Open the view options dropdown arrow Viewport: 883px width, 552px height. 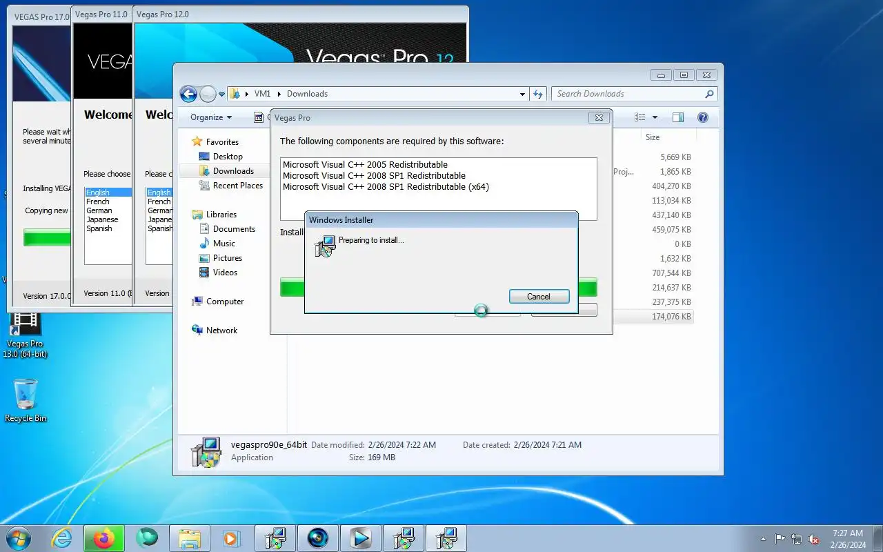coord(655,117)
